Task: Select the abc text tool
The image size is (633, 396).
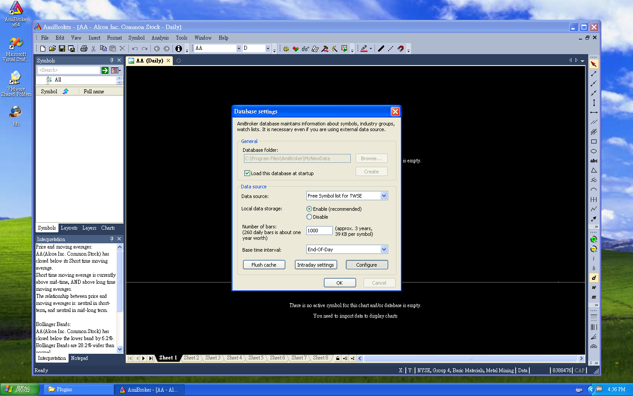Action: [x=594, y=161]
